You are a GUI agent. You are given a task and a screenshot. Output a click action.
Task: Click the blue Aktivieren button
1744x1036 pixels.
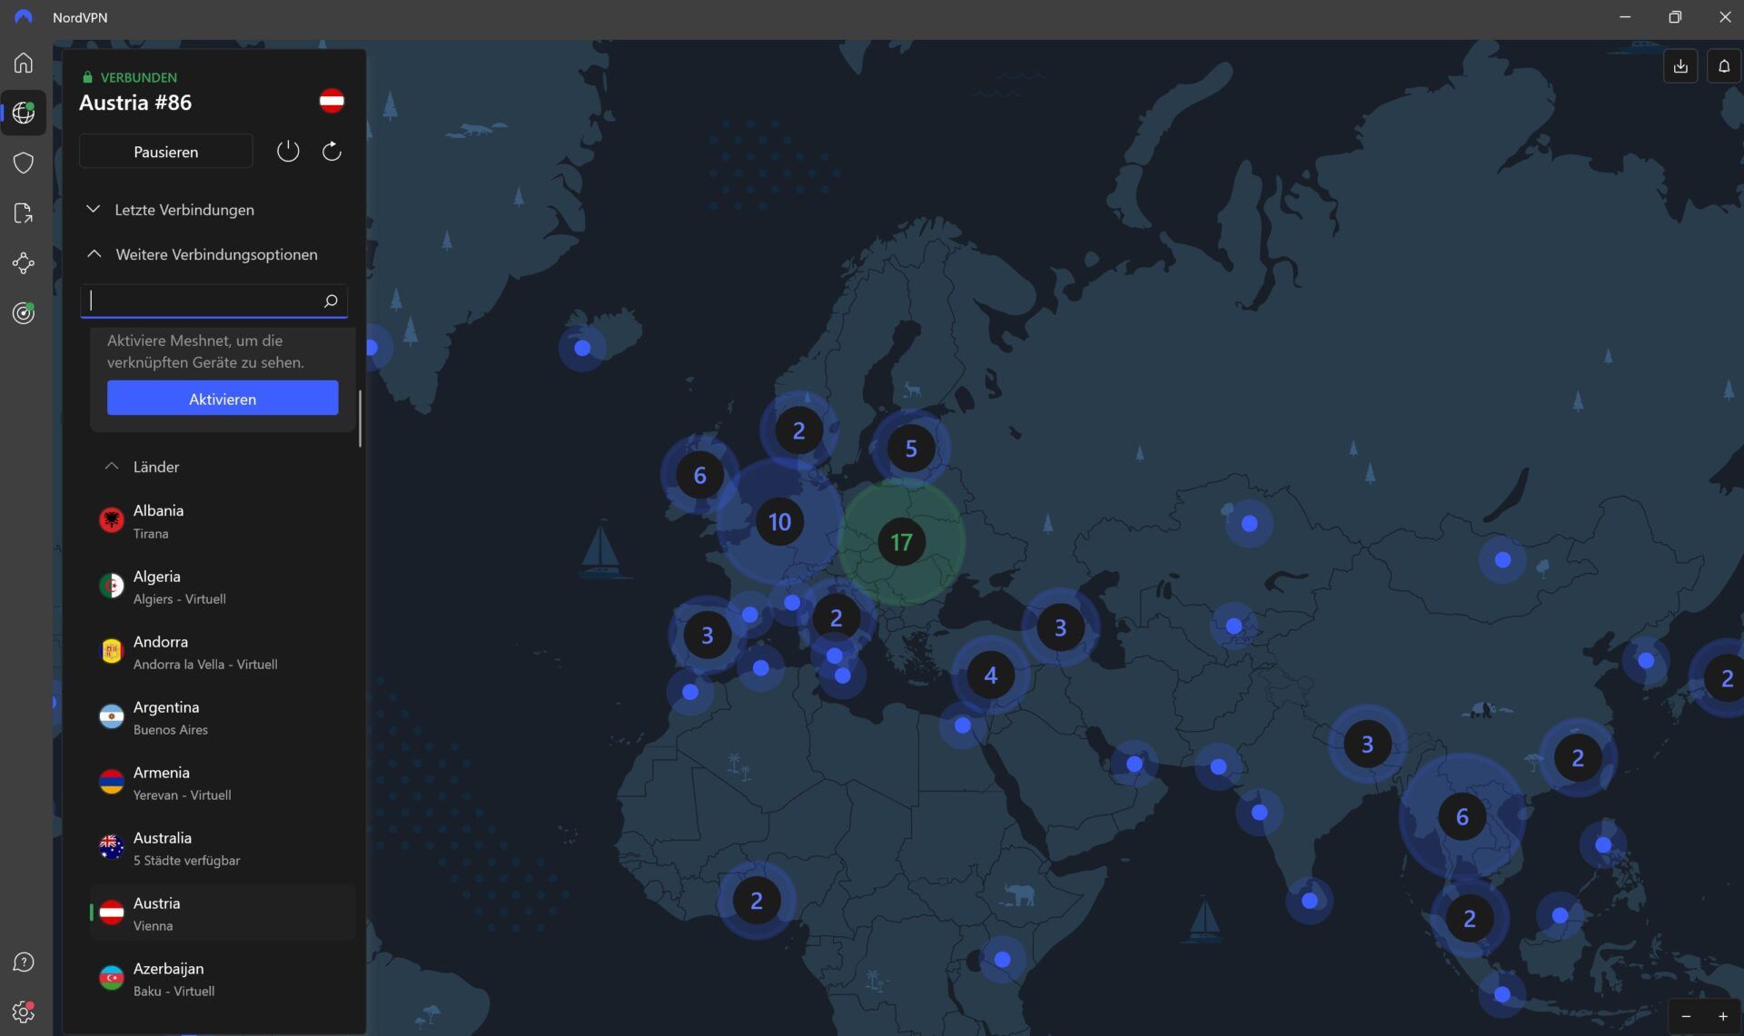click(x=223, y=399)
